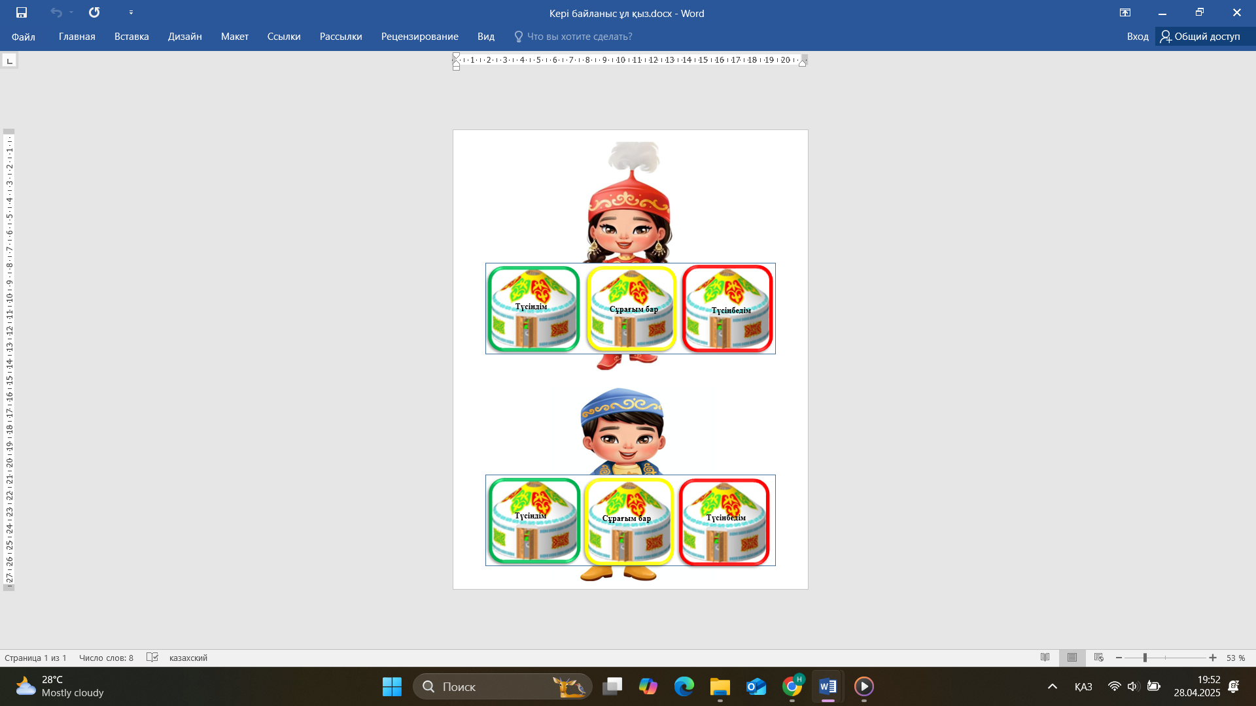
Task: Click the Redo/Repeat icon
Action: [94, 12]
